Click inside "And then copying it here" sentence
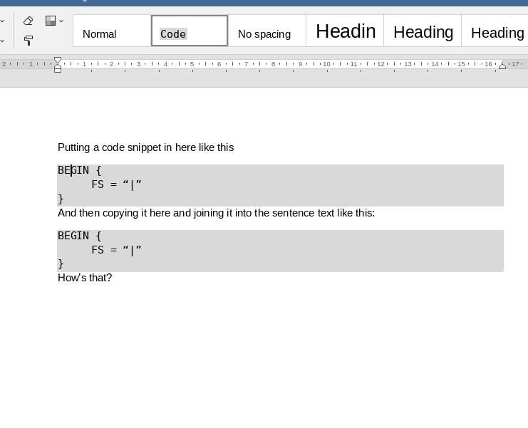 tap(216, 213)
